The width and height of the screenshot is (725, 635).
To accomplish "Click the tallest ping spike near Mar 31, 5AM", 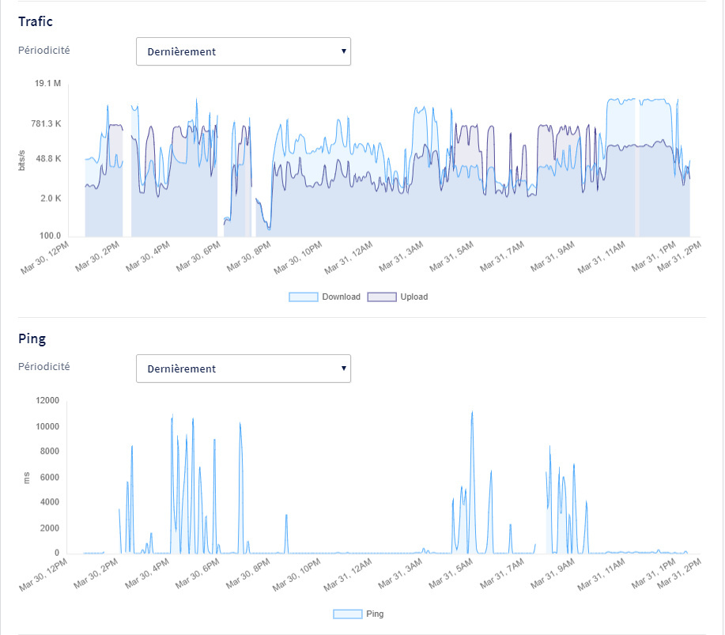I will click(472, 413).
